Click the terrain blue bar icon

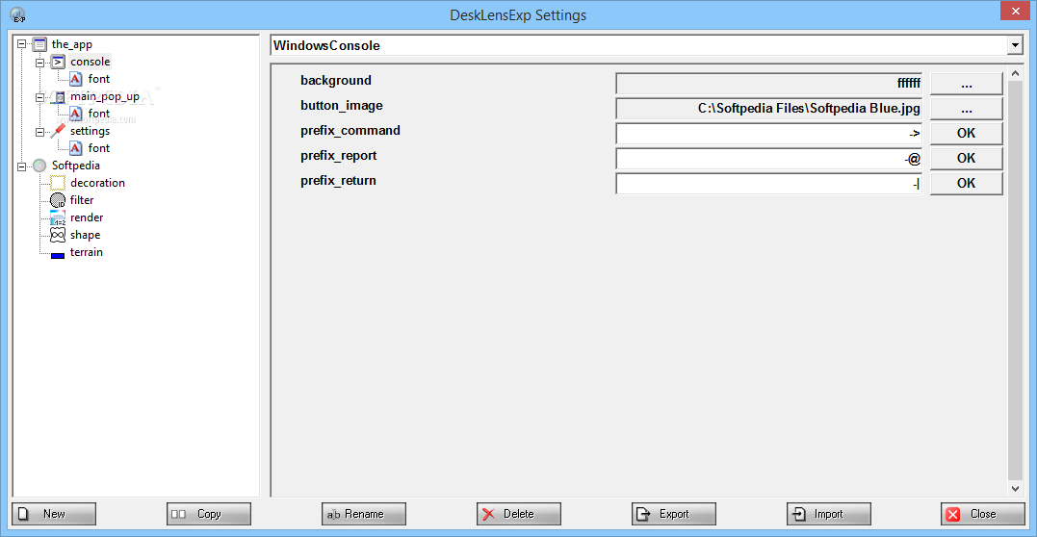pos(58,255)
